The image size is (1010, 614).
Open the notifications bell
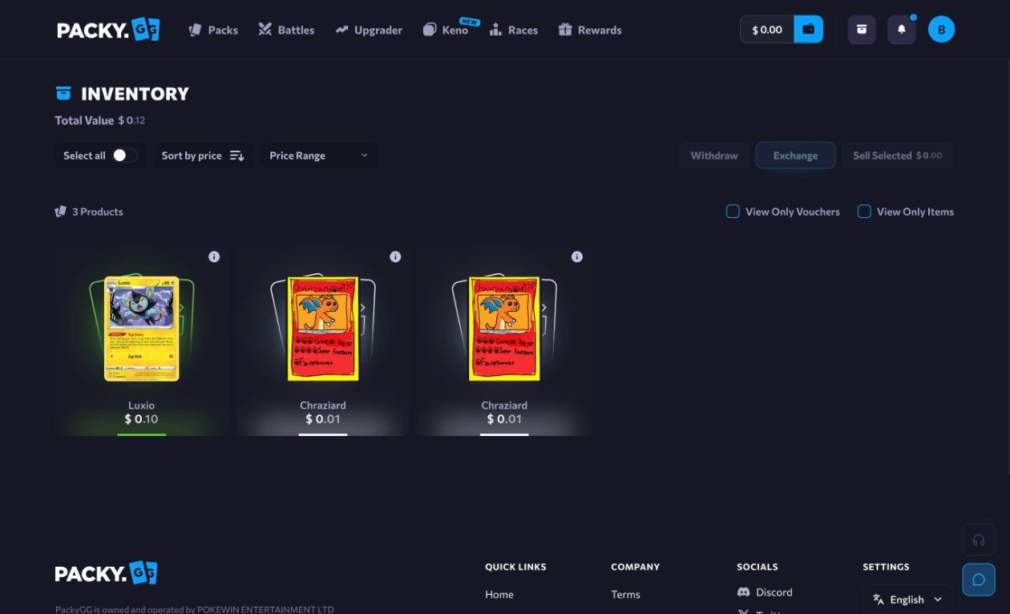coord(902,30)
